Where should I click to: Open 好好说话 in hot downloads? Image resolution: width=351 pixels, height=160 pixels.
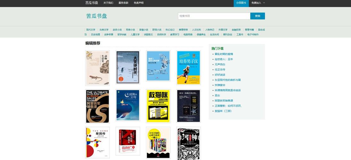[x=220, y=75]
